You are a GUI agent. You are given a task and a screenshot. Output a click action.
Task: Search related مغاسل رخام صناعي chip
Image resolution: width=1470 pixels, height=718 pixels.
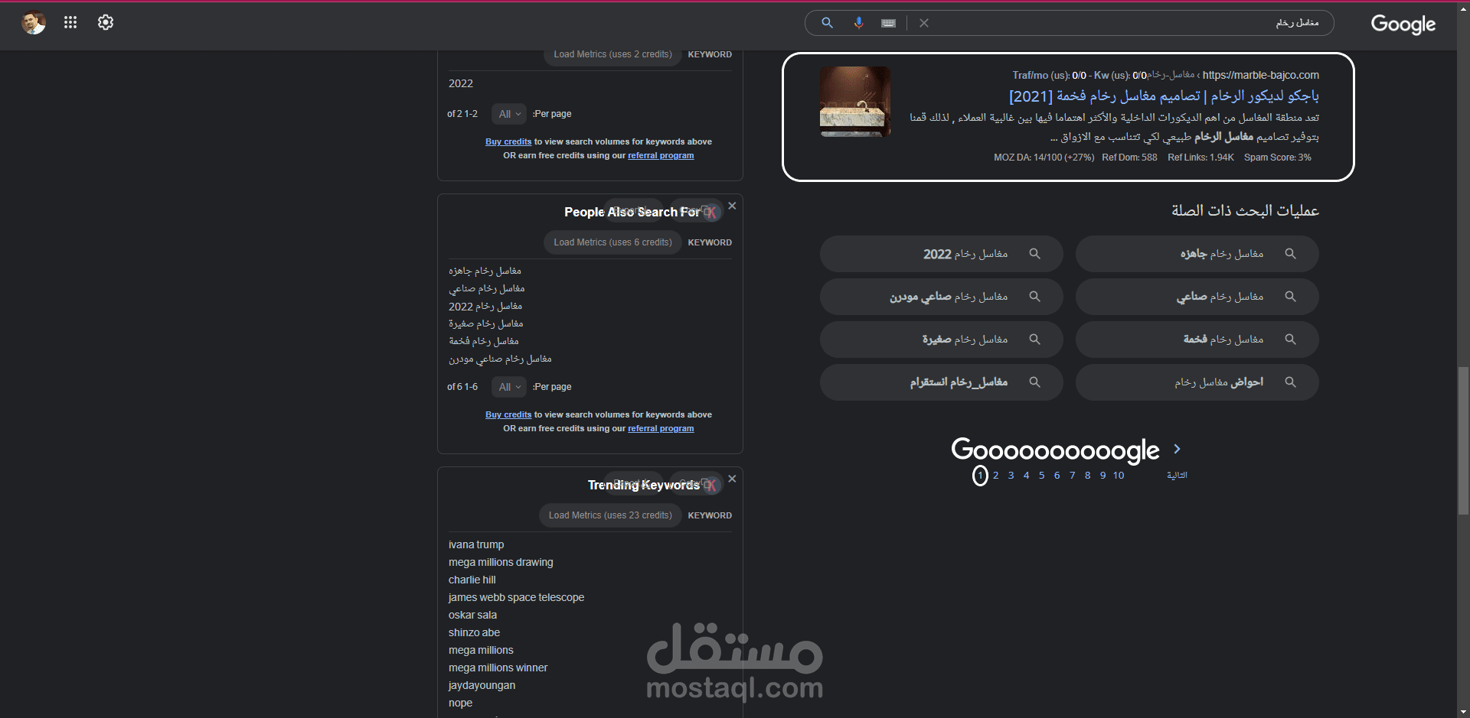(1197, 297)
